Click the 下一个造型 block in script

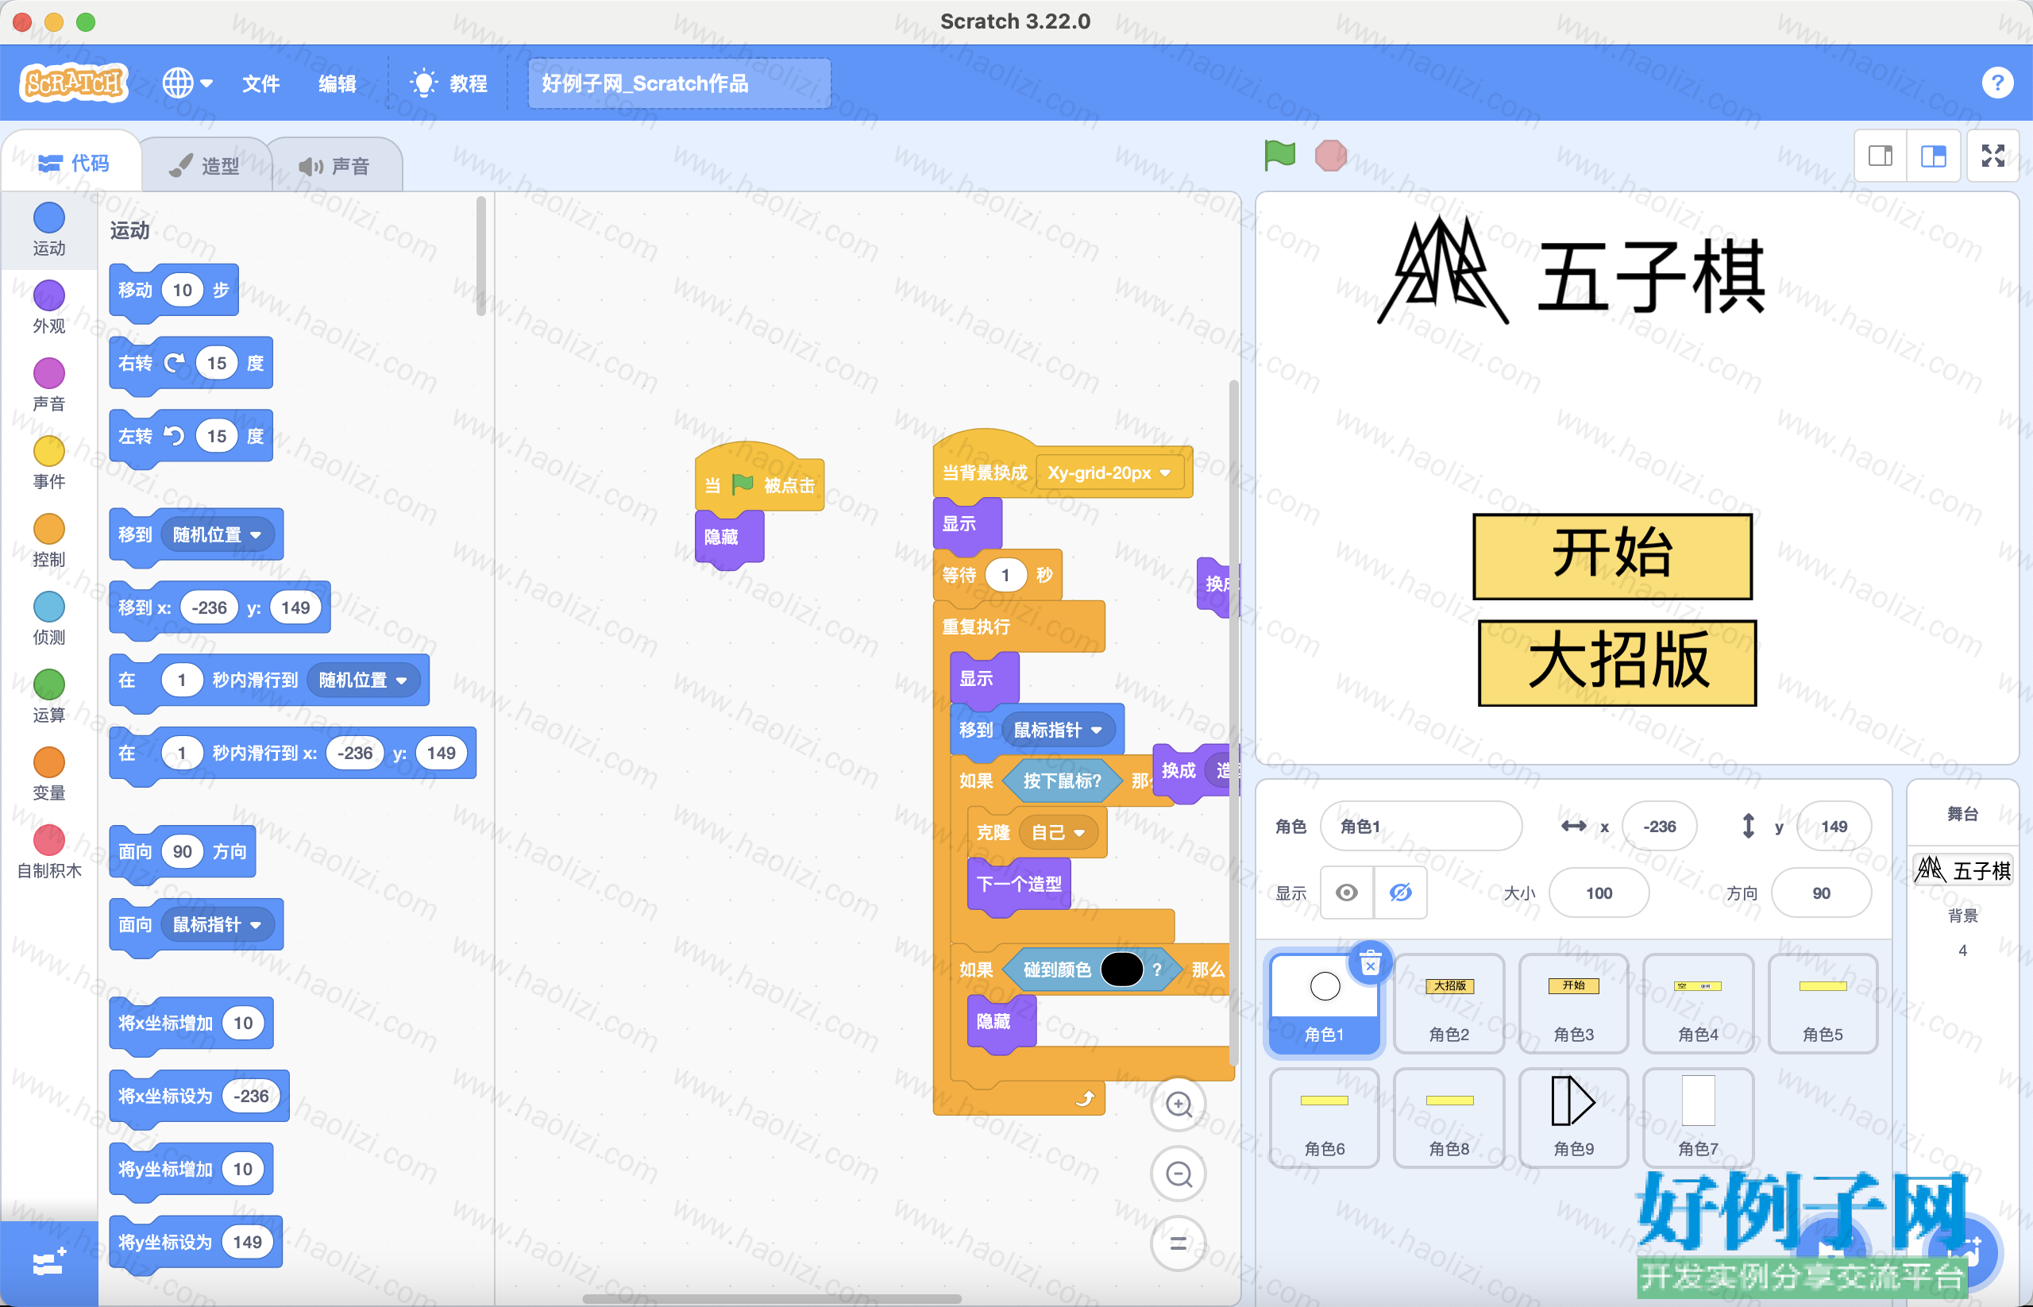tap(1019, 885)
